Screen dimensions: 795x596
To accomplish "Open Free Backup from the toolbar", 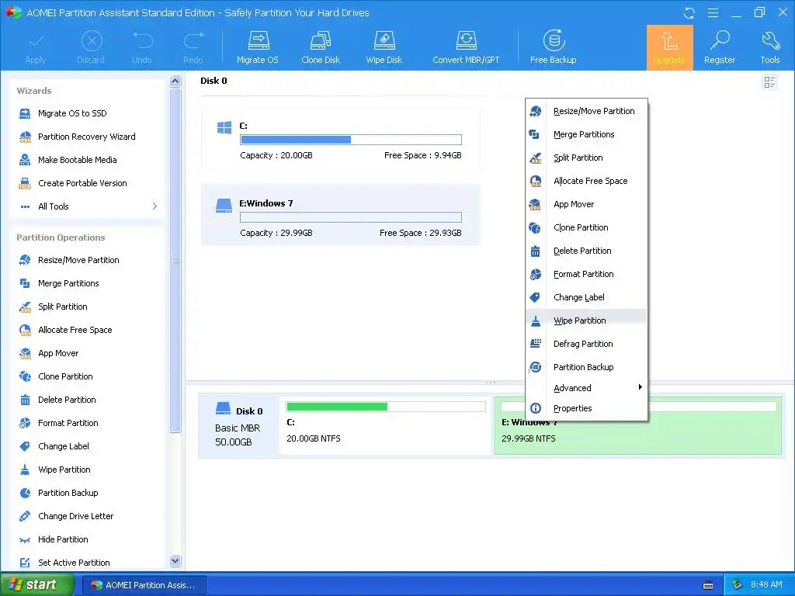I will click(553, 47).
